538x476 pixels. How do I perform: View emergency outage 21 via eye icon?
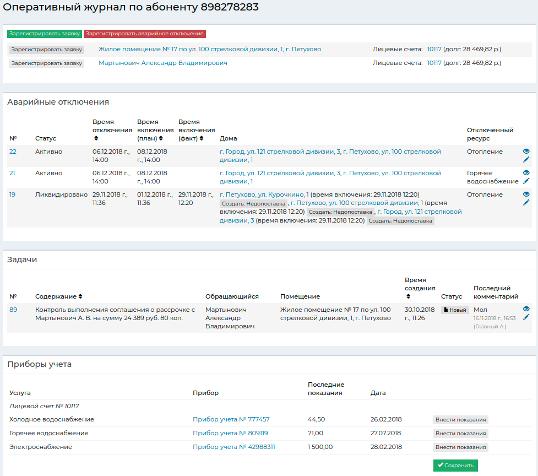pos(526,172)
